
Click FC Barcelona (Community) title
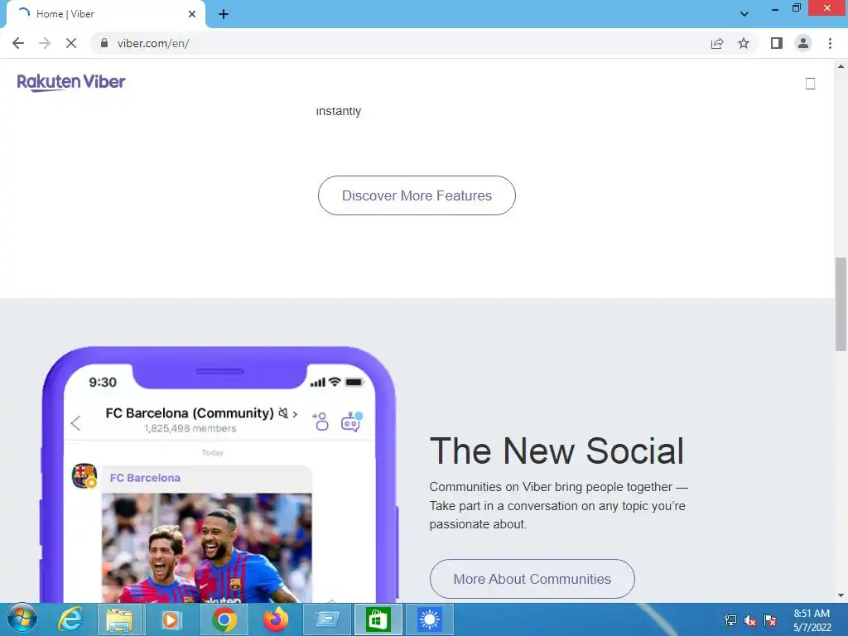coord(190,413)
